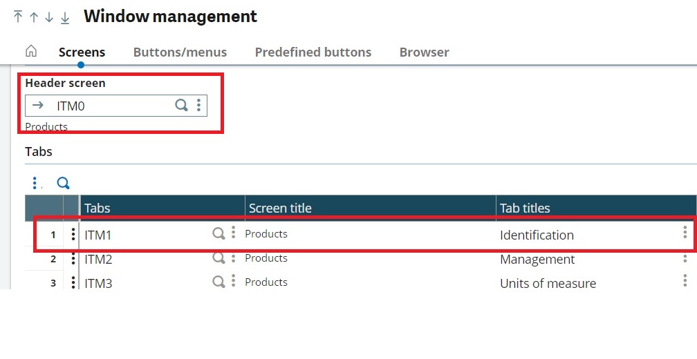Click the ITM0 Header screen input field

[x=111, y=106]
